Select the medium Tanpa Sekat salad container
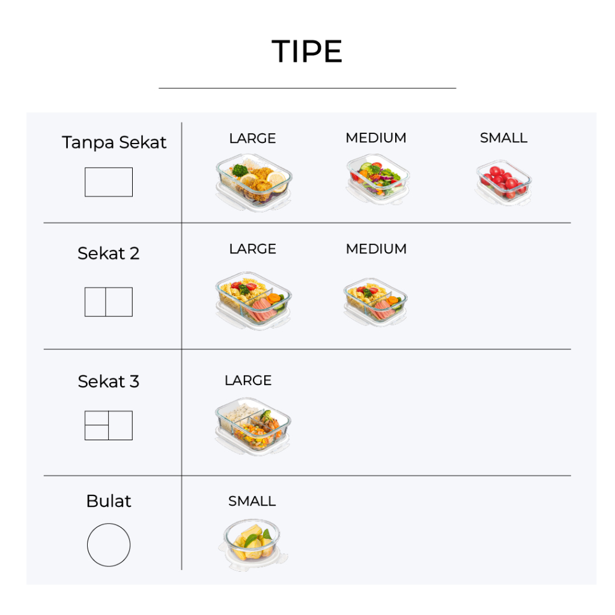Image resolution: width=615 pixels, height=615 pixels. 377,178
